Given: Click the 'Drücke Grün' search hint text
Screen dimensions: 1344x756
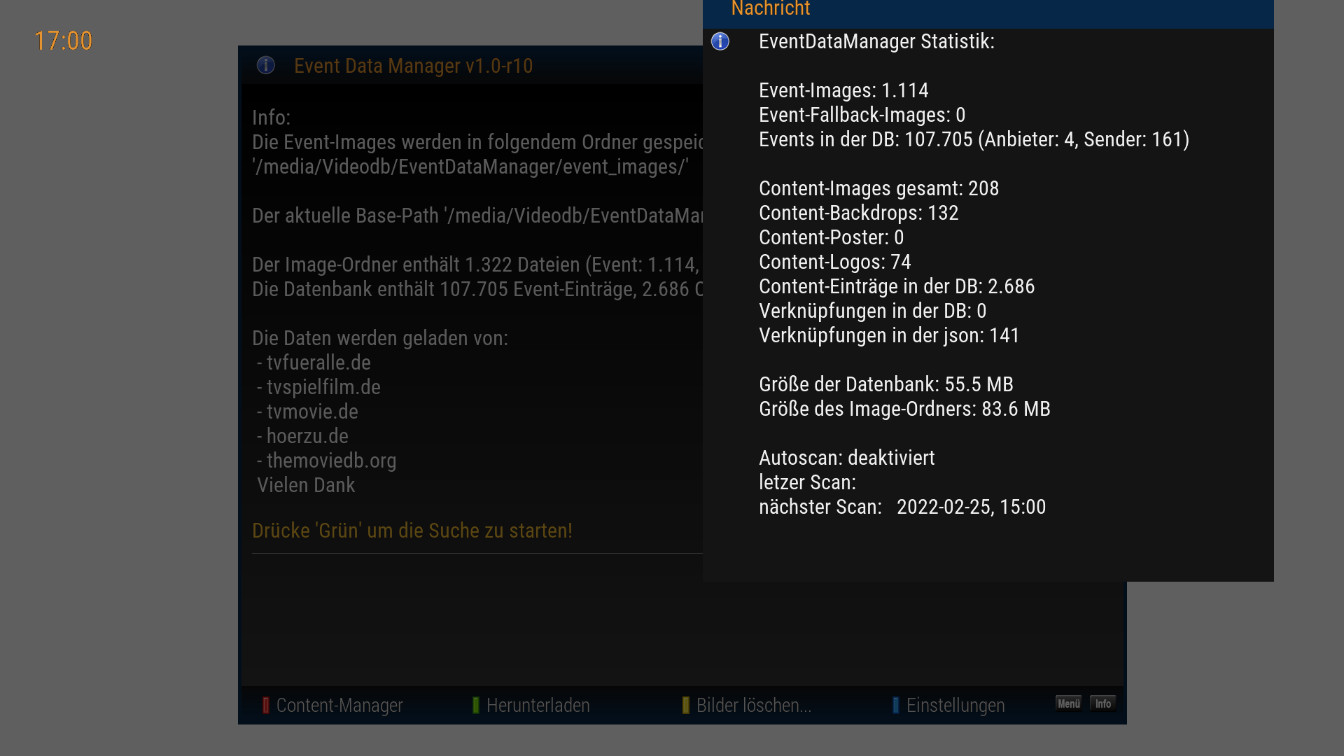Looking at the screenshot, I should [x=412, y=531].
